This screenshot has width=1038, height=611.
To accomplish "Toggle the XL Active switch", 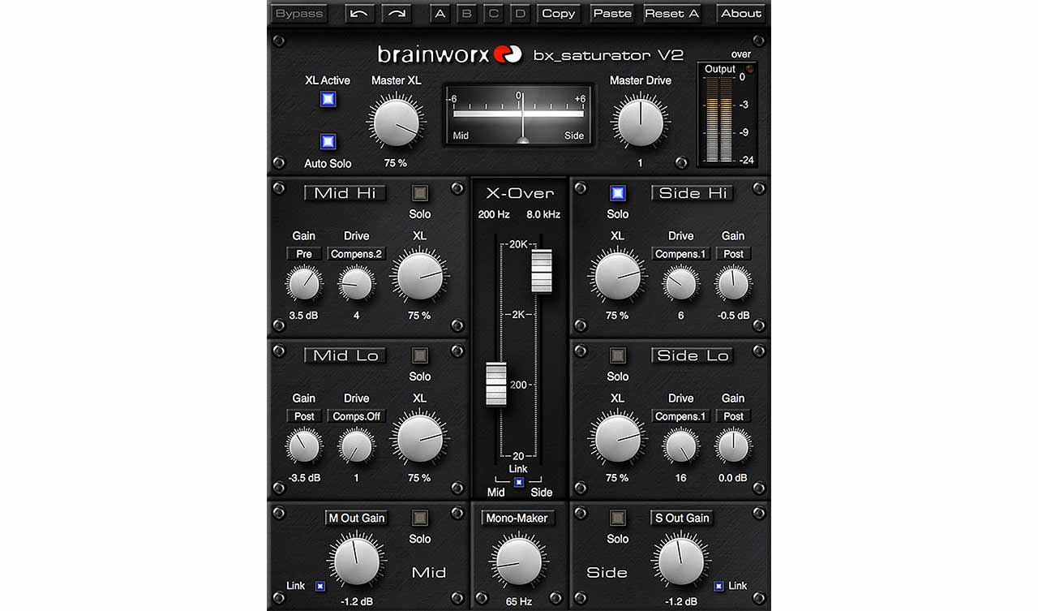I will coord(328,100).
